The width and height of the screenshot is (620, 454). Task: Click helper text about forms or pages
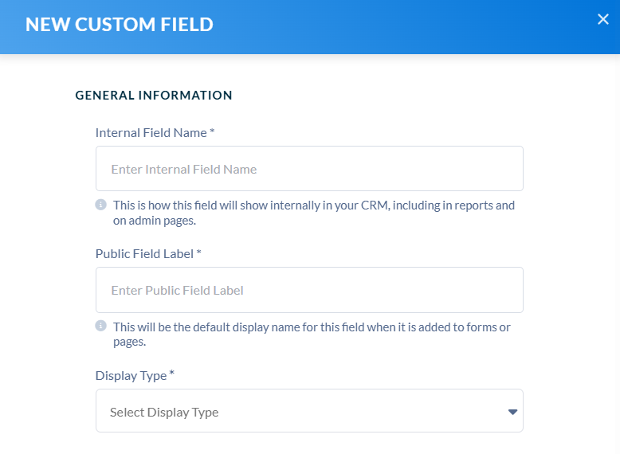[312, 334]
